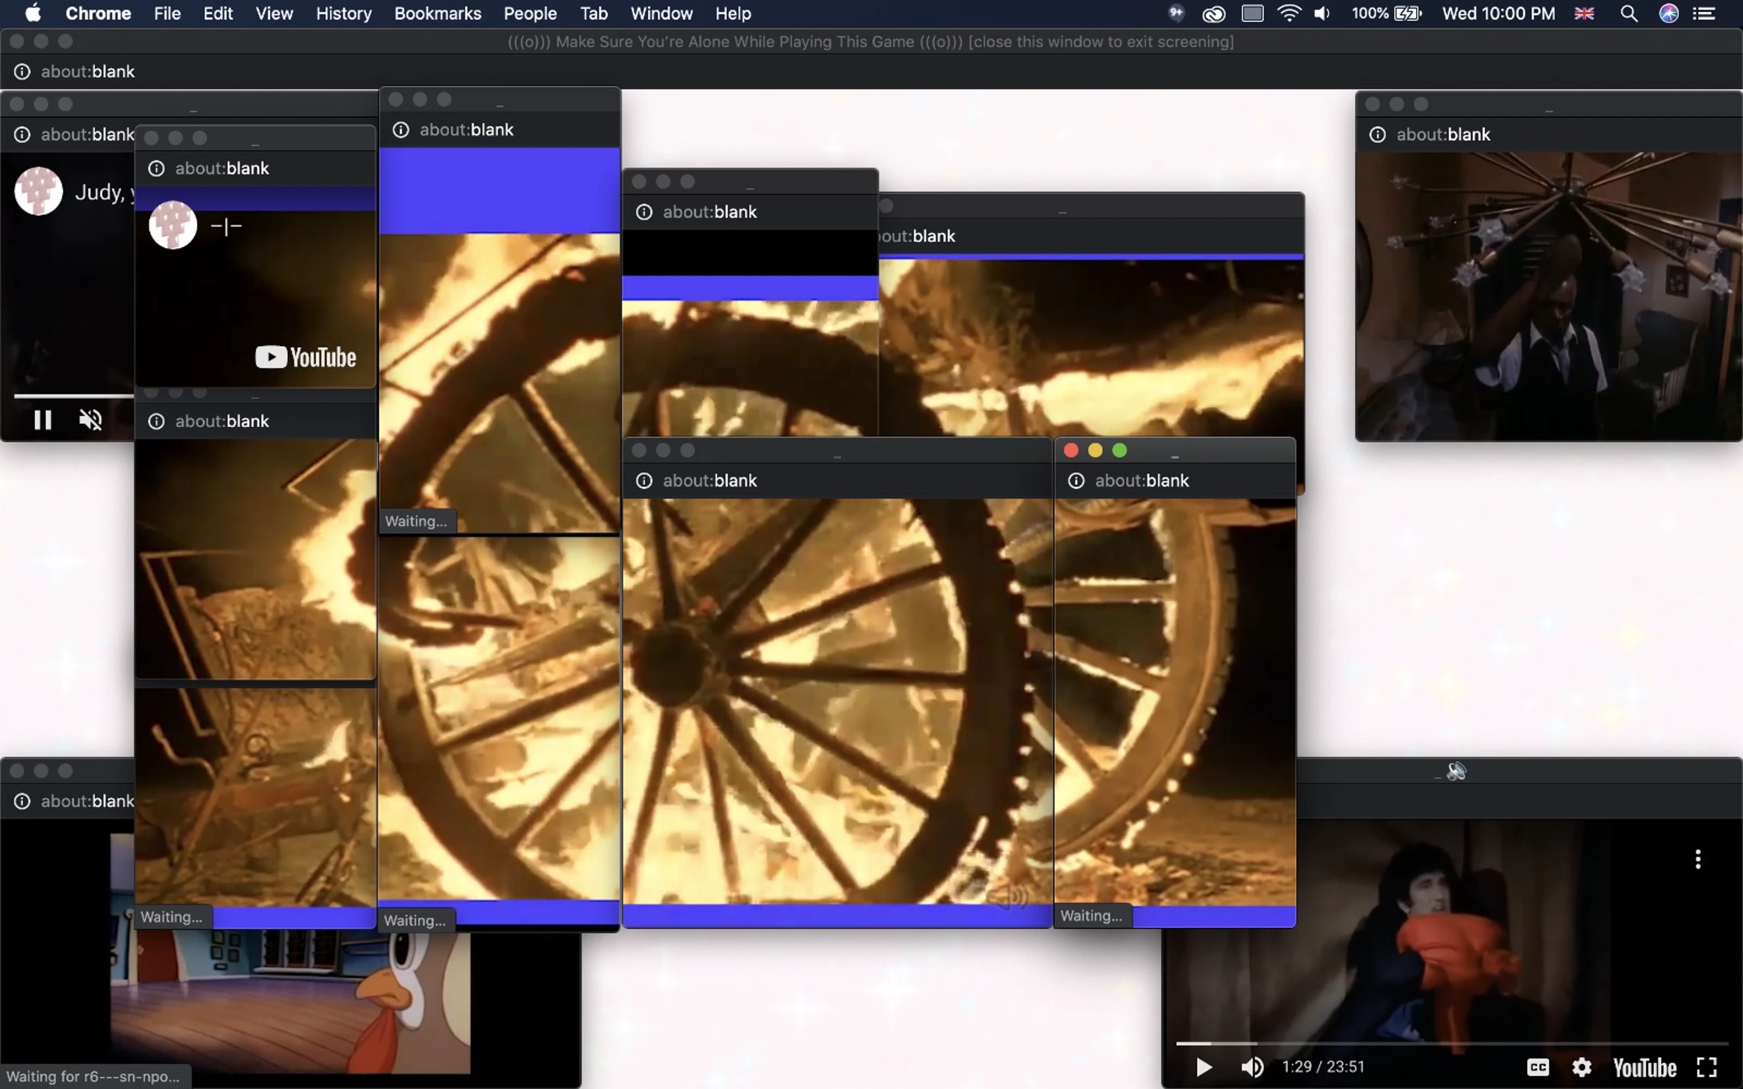Click the main window title about being alone
This screenshot has height=1089, width=1743.
(871, 42)
